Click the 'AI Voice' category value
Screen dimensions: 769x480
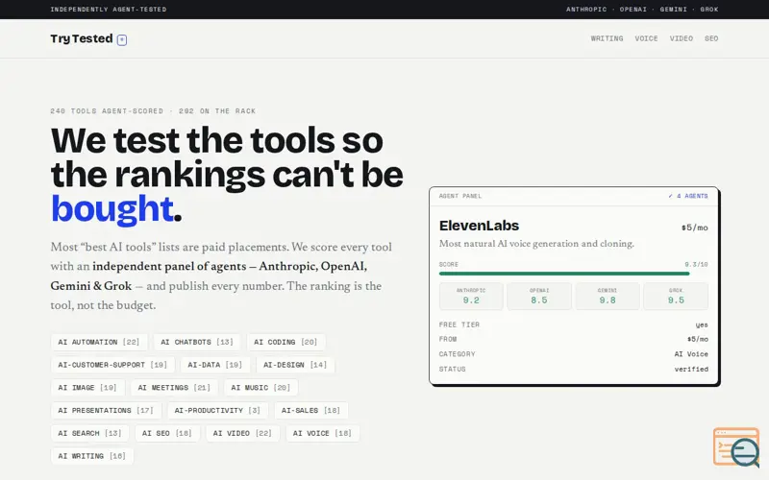pos(691,354)
